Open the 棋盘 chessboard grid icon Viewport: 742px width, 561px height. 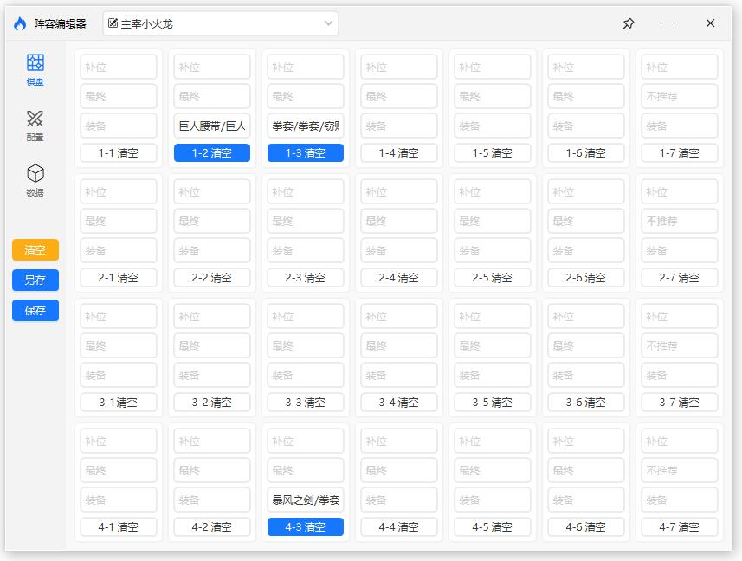35,63
